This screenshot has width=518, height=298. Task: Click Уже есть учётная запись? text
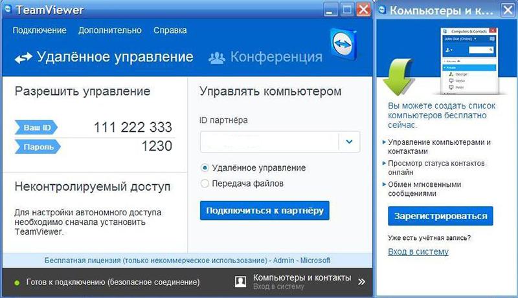pos(429,238)
